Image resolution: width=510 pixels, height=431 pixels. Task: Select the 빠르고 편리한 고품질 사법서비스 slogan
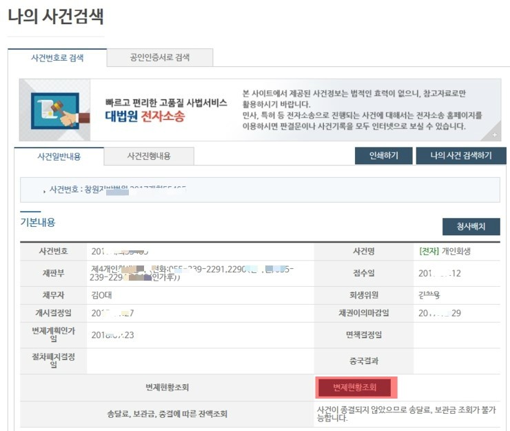166,103
